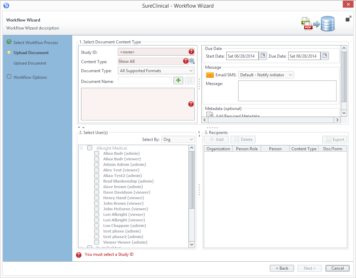Click the Next button

pyautogui.click(x=310, y=268)
